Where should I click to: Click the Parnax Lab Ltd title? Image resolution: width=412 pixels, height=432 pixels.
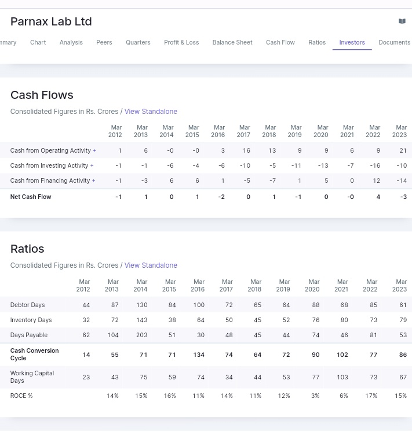51,21
